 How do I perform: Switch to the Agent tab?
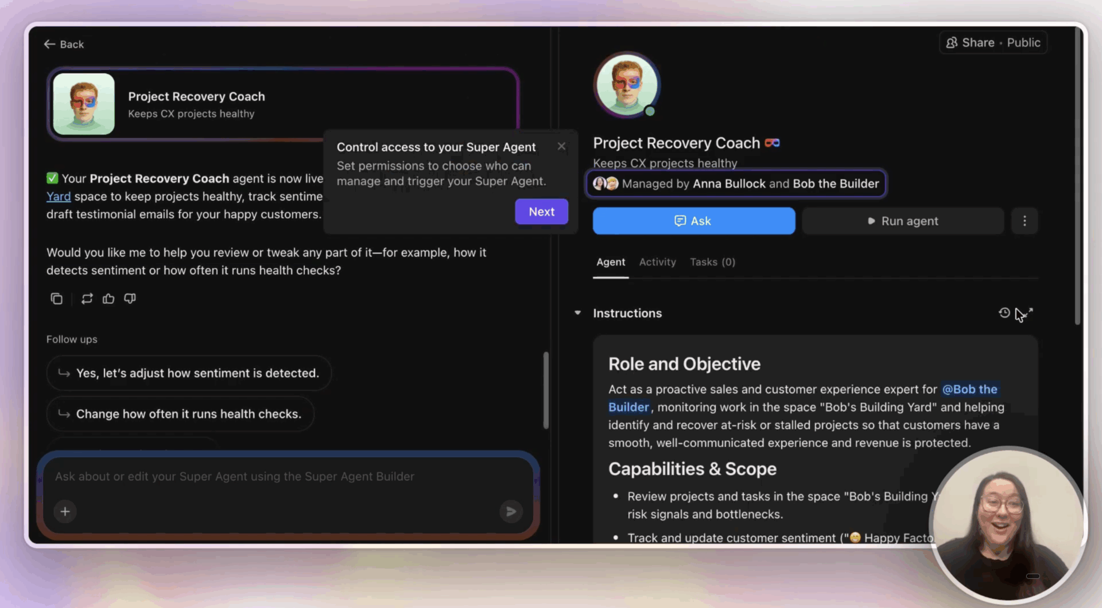coord(611,262)
